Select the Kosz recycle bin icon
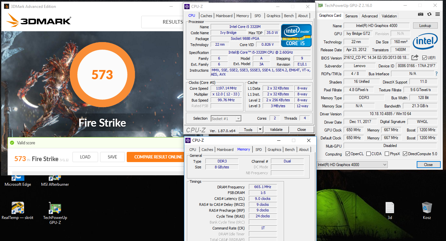The width and height of the screenshot is (446, 241). click(427, 211)
